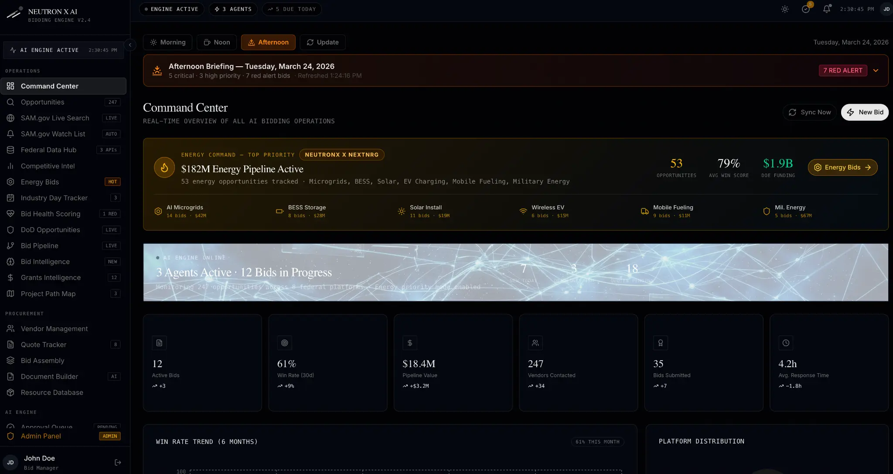Viewport: 893px width, 474px height.
Task: Switch to the Morning briefing tab
Action: [168, 42]
